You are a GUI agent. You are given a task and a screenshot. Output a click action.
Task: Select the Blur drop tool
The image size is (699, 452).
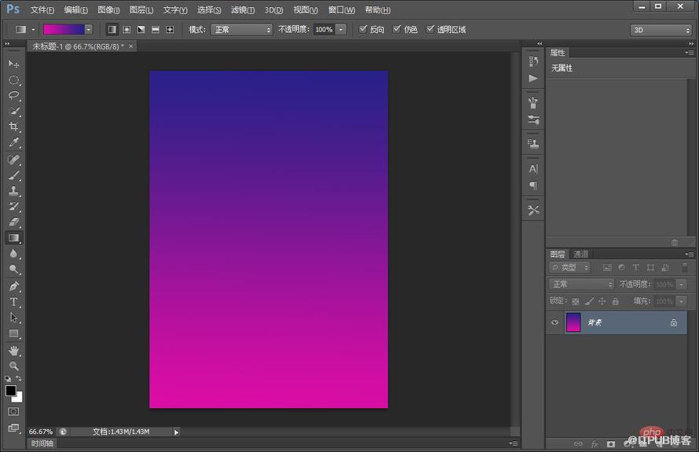pos(13,253)
